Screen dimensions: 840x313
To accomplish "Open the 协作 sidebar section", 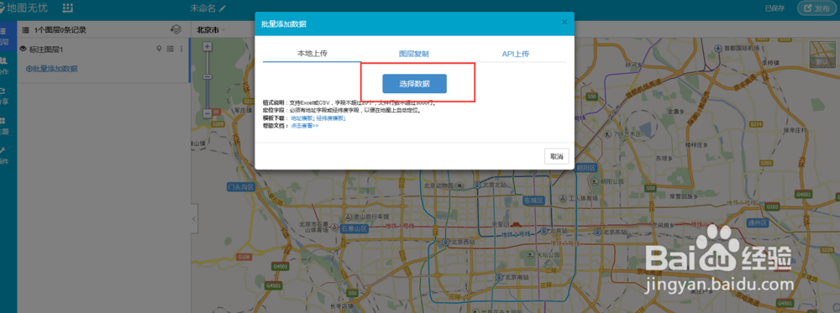I will 3,65.
